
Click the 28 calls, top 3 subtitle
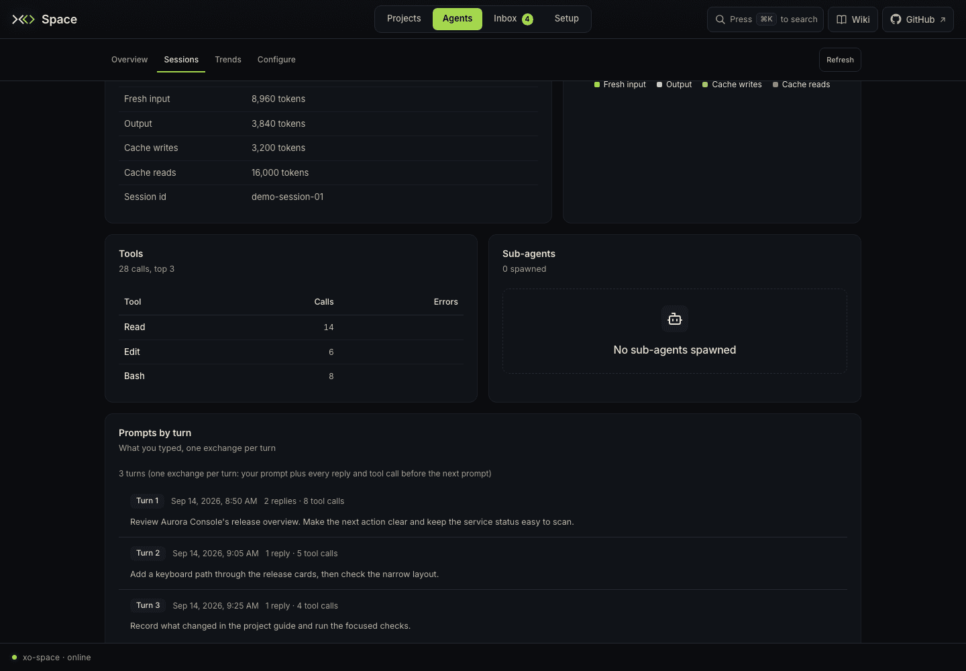(146, 269)
